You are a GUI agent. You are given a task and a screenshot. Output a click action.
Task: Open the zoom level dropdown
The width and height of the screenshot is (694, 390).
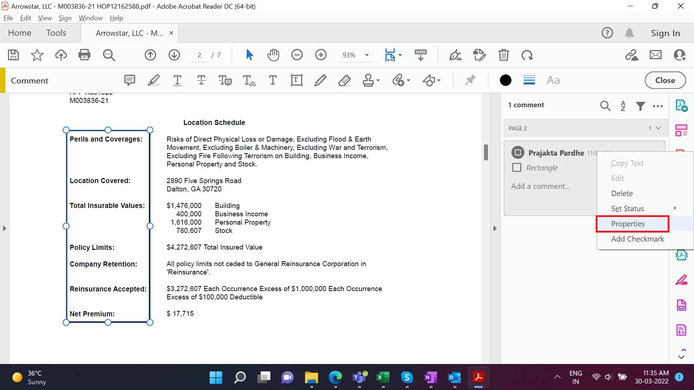tap(367, 55)
